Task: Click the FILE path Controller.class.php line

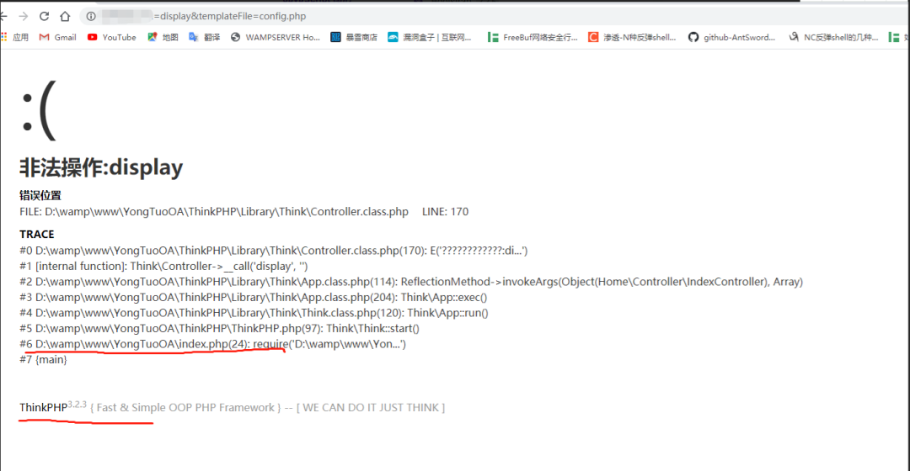Action: (213, 212)
